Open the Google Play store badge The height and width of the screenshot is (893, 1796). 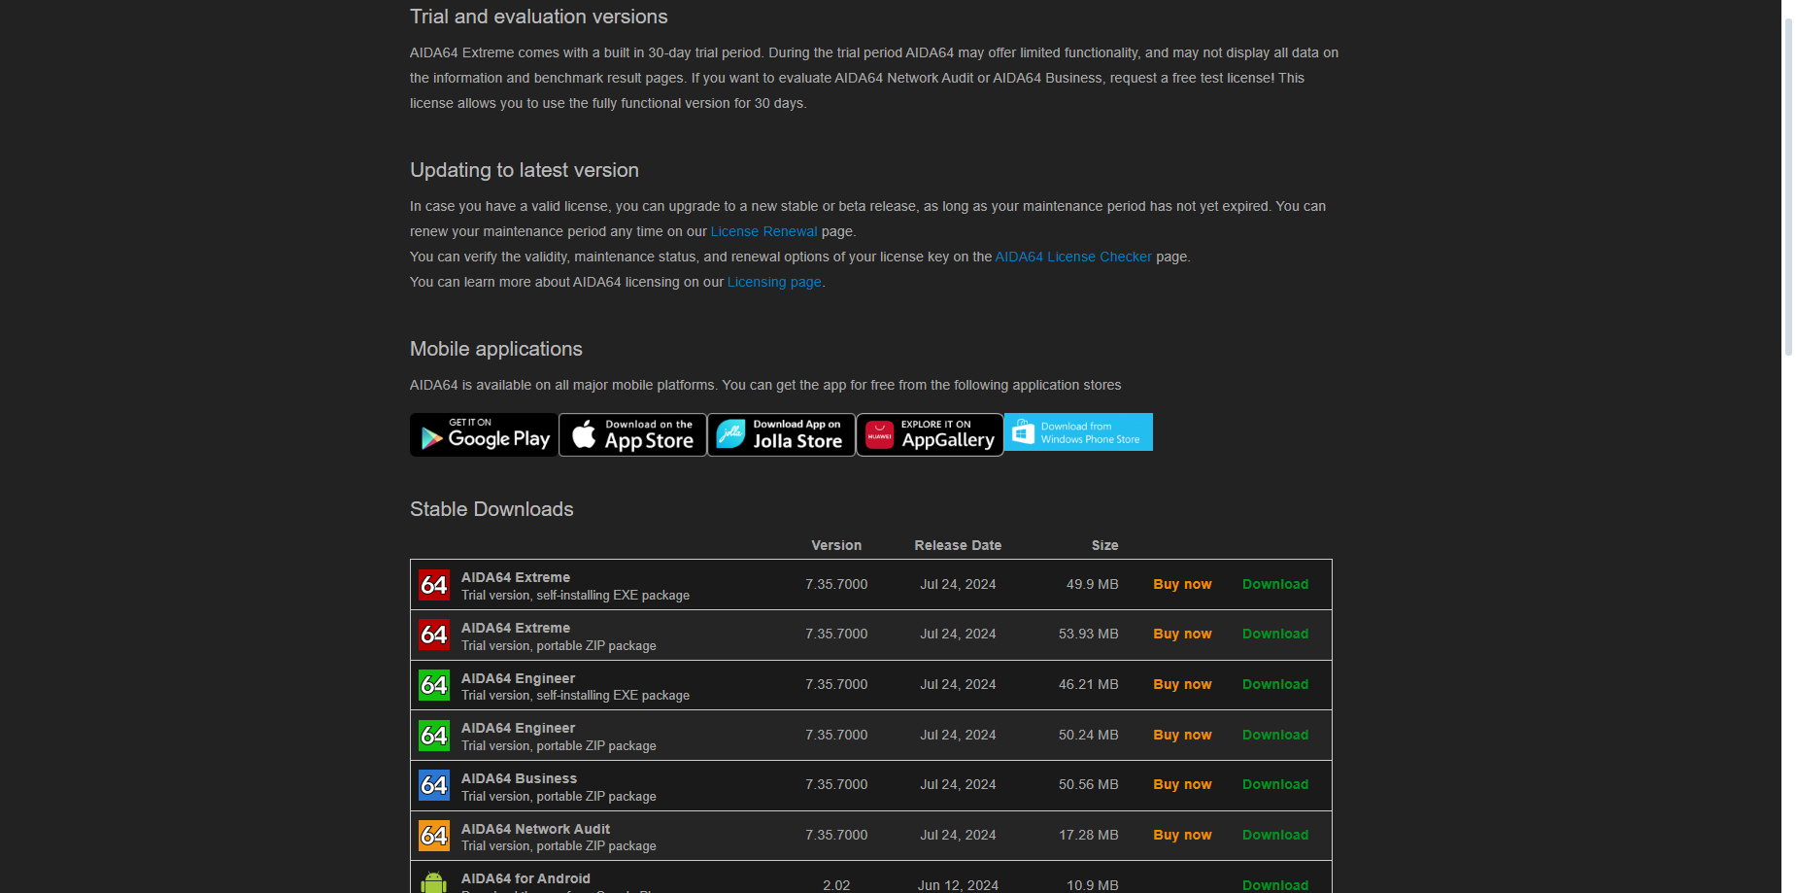click(484, 434)
